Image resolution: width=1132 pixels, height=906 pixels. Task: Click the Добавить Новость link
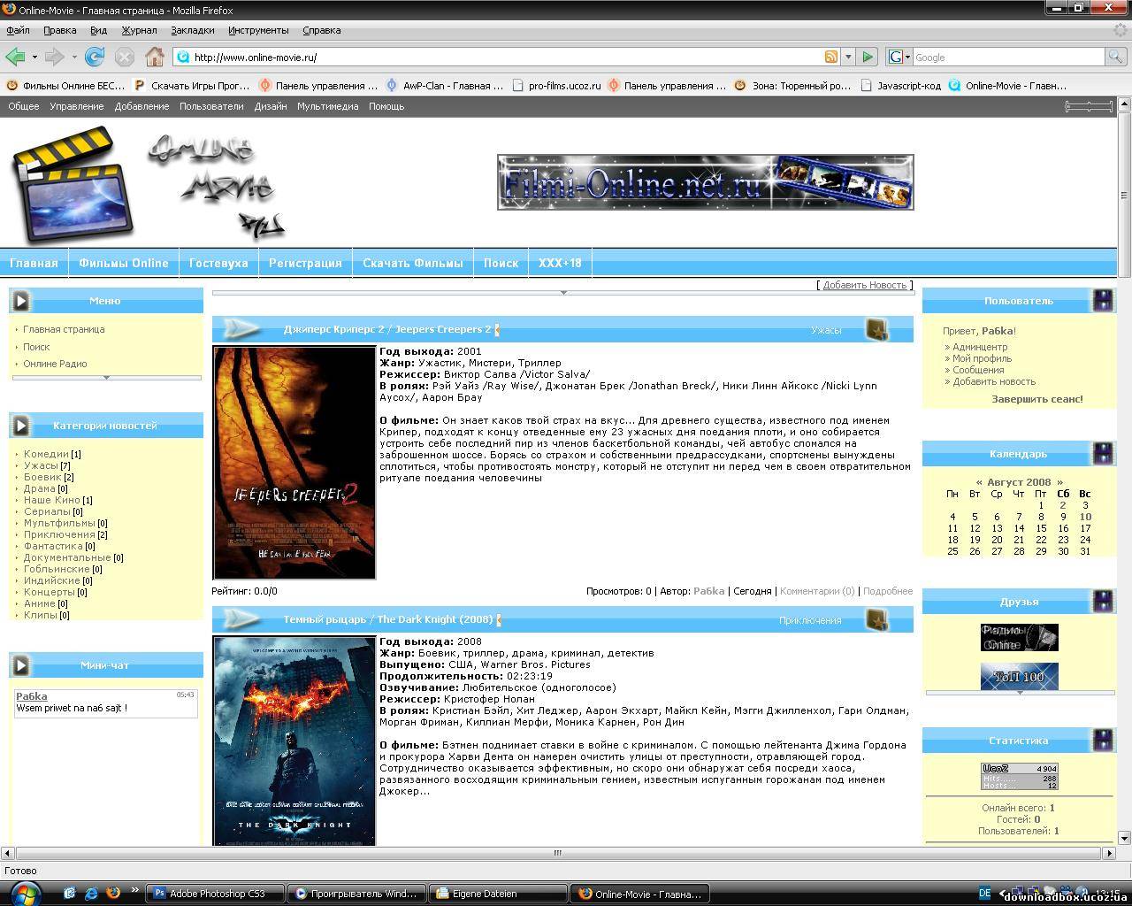point(865,285)
